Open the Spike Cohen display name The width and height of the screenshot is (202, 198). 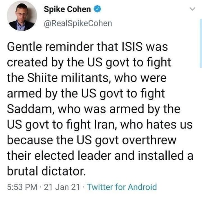[x=67, y=9]
